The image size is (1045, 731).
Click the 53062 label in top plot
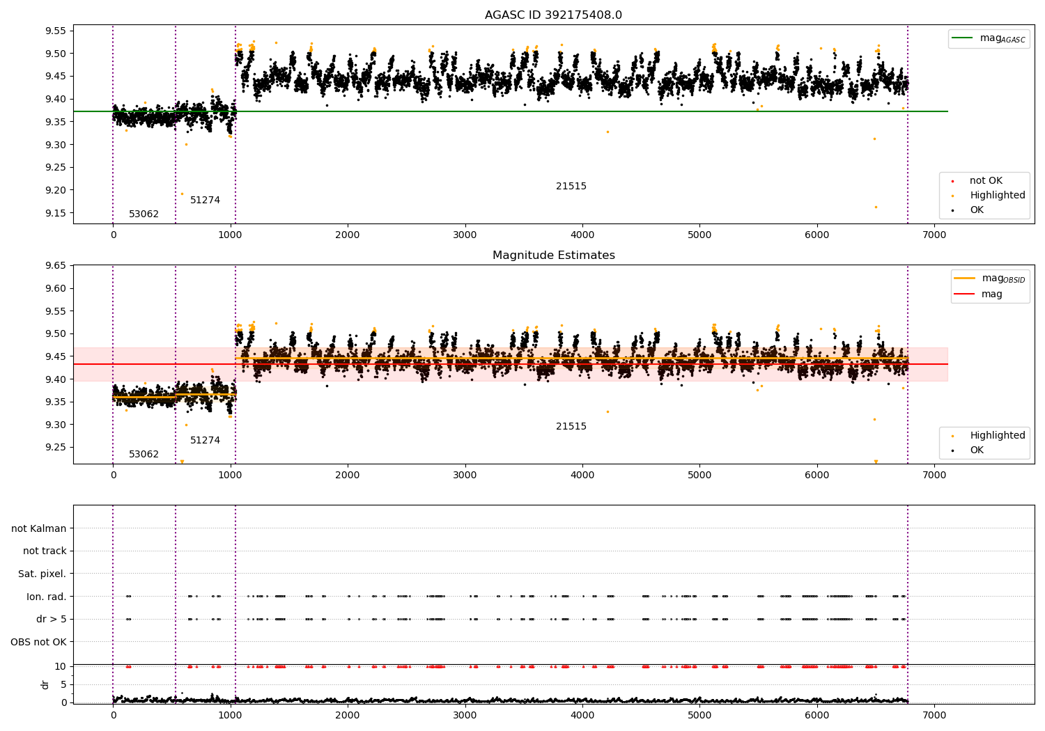tap(144, 214)
